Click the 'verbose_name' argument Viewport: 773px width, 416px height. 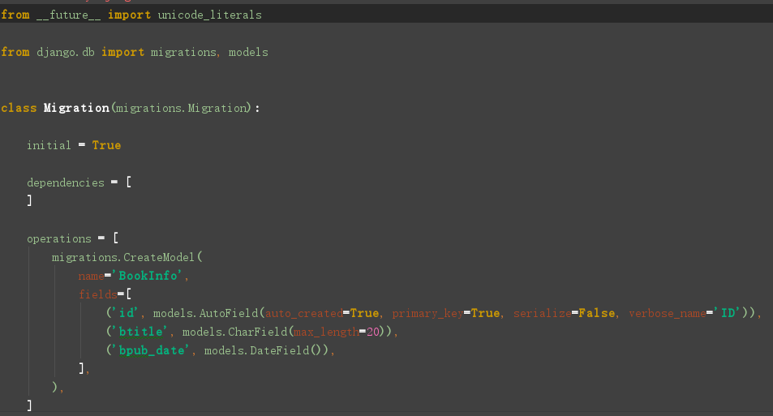[x=668, y=314]
